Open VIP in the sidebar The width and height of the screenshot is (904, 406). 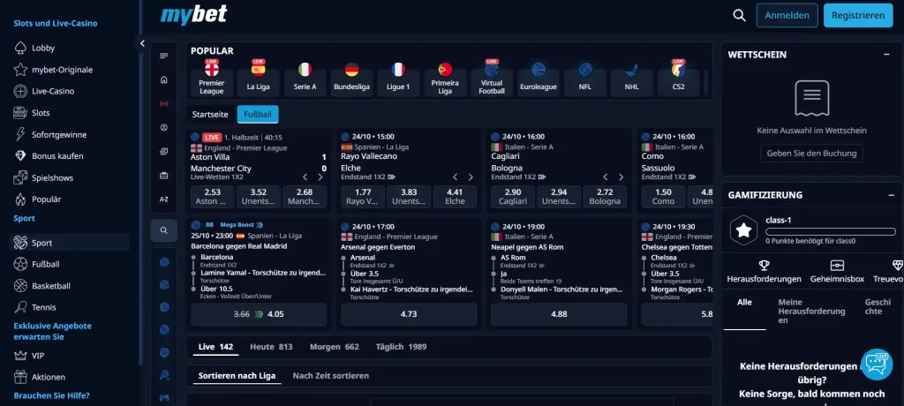tap(38, 356)
